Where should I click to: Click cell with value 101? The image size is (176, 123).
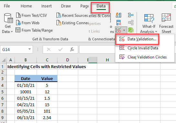(x=47, y=111)
